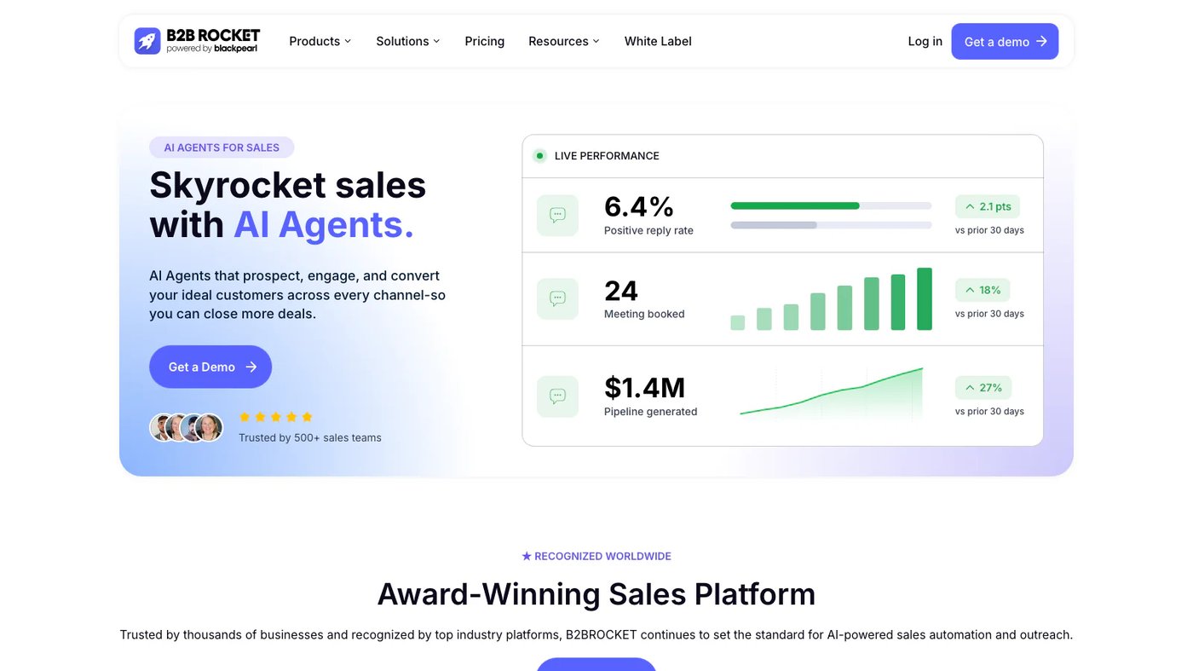Open the Resources dropdown menu
The width and height of the screenshot is (1193, 671).
coord(564,41)
